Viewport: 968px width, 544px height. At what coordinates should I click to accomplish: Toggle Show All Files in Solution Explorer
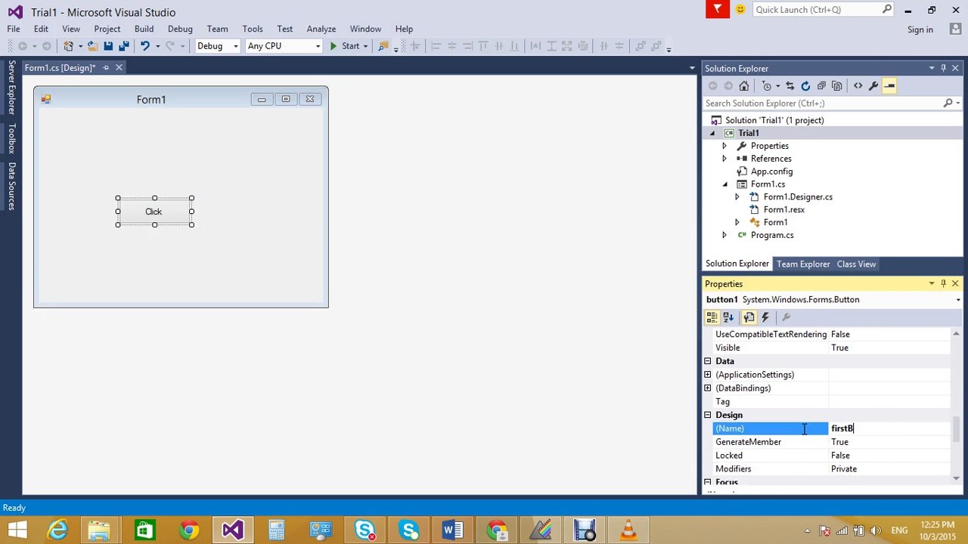click(836, 86)
